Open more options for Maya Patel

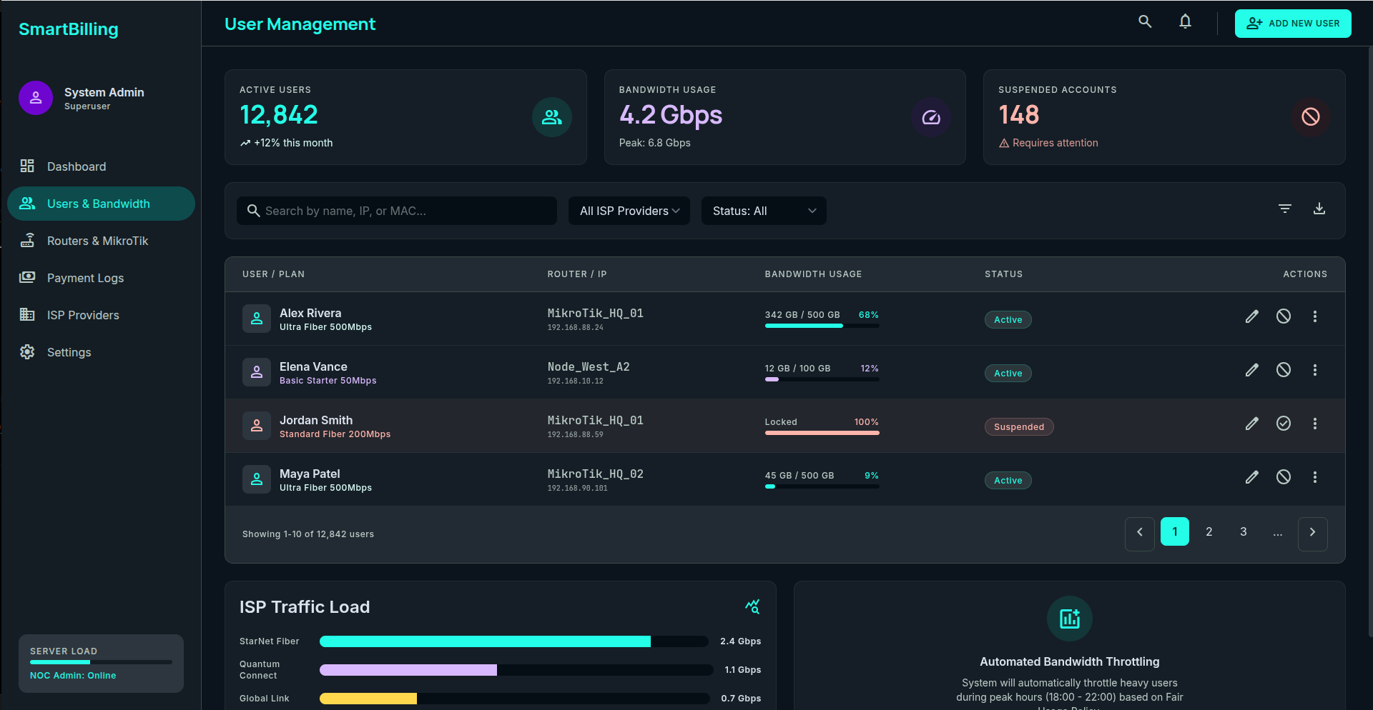pos(1314,477)
